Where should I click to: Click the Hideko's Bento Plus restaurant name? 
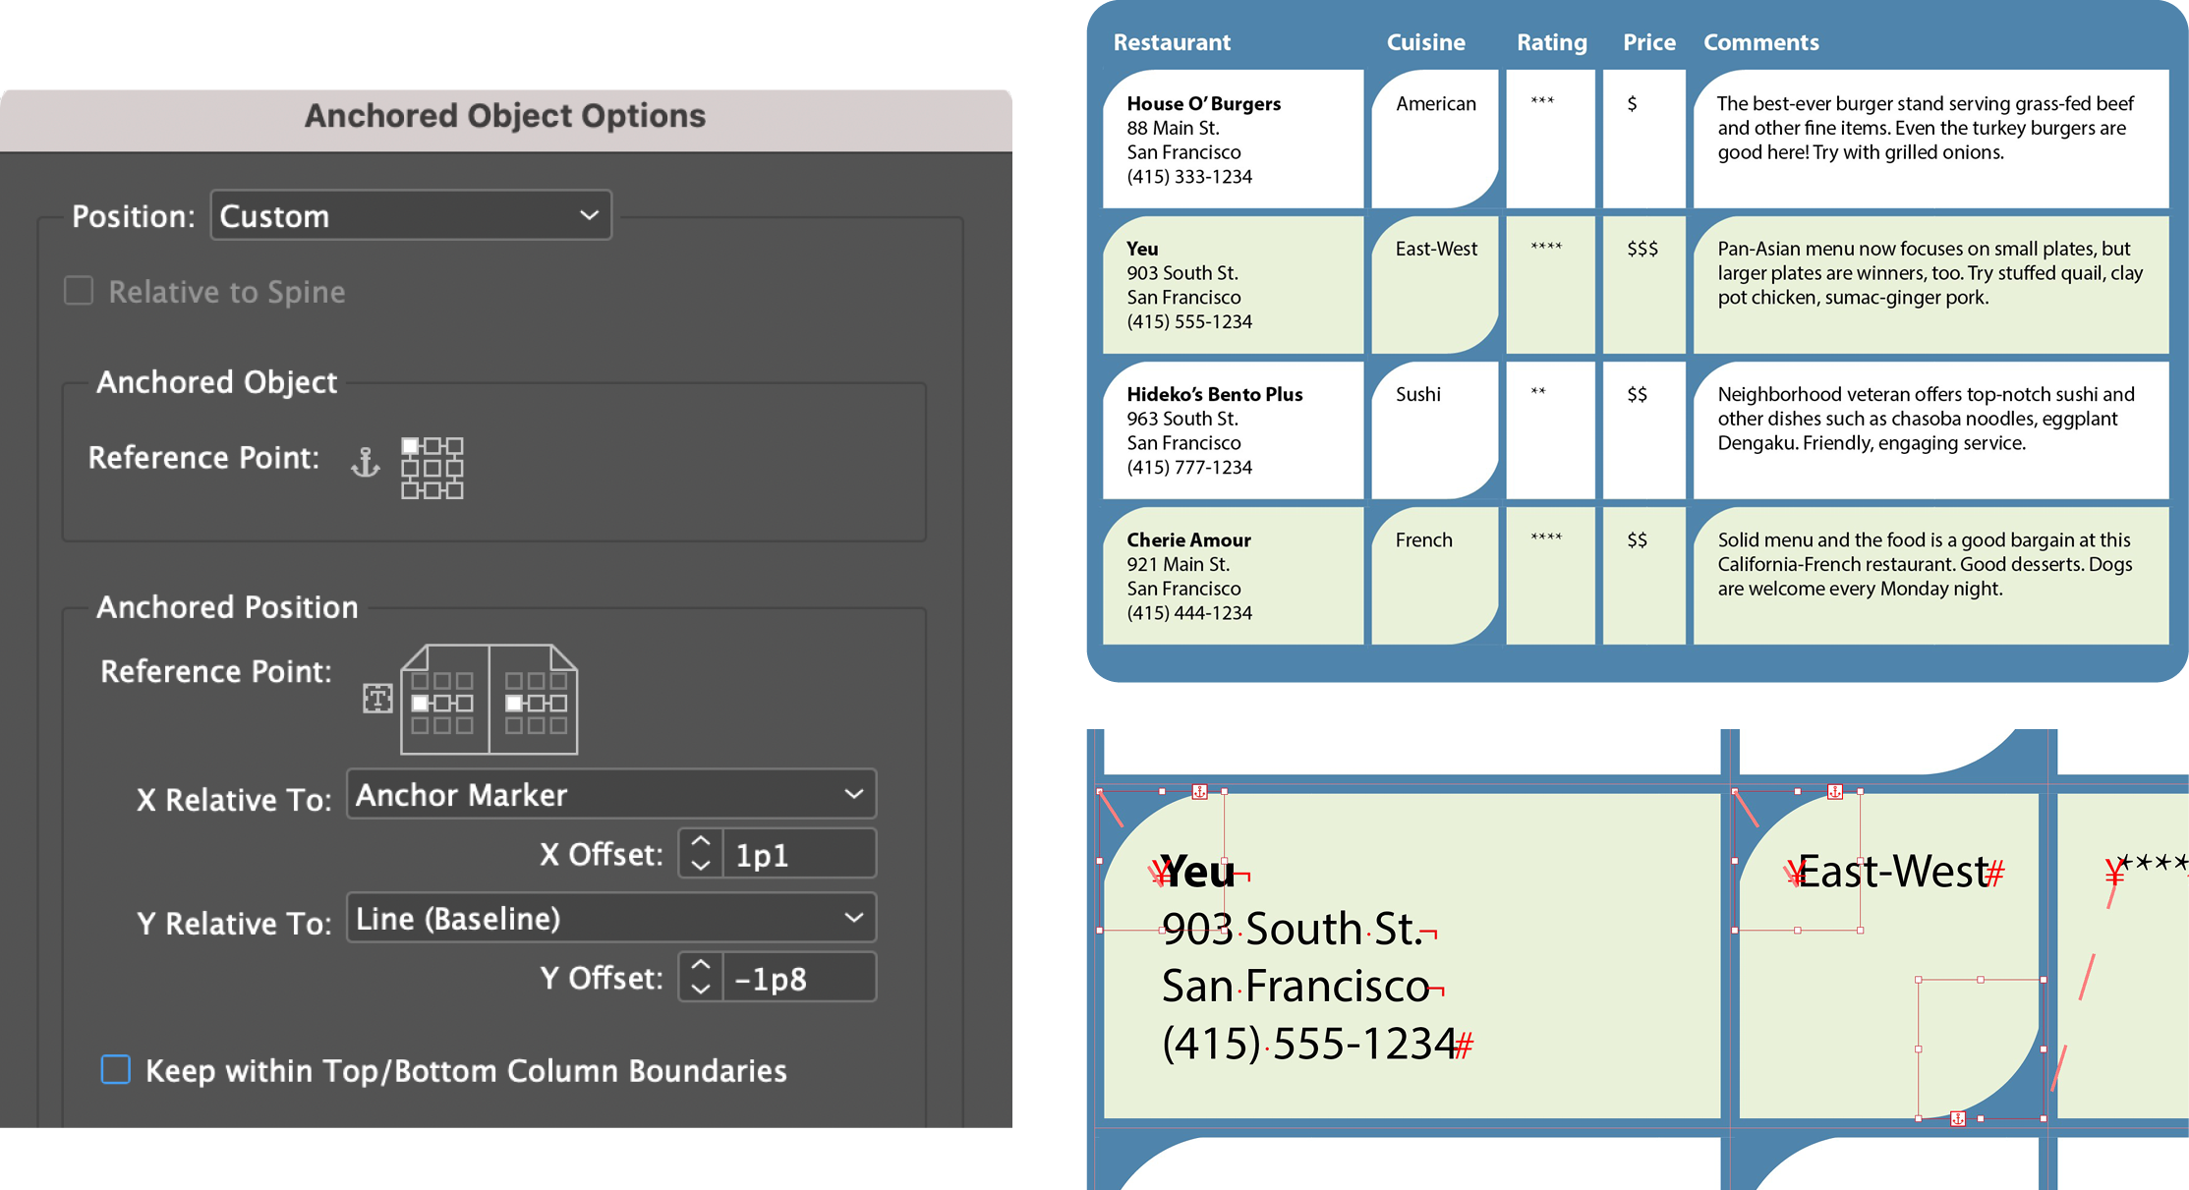coord(1215,394)
